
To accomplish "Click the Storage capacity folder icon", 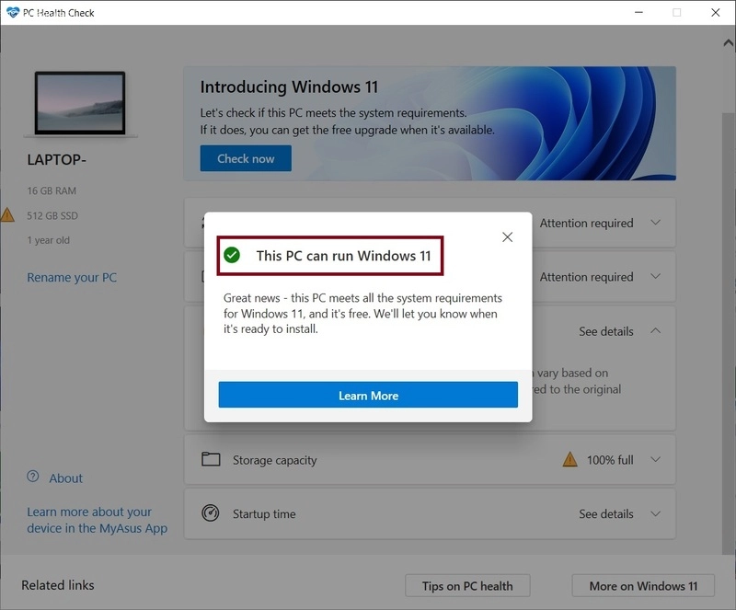I will 211,459.
